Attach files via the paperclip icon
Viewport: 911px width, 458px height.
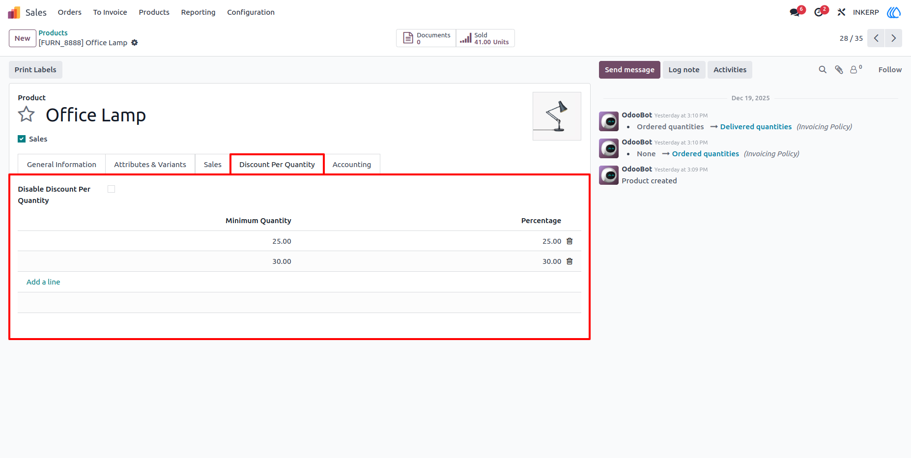839,70
